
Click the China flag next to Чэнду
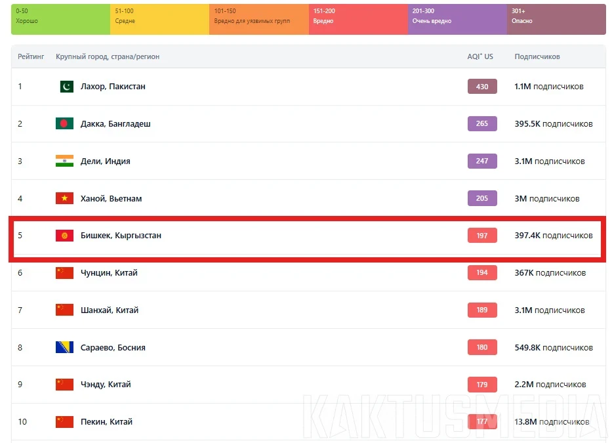(x=65, y=385)
